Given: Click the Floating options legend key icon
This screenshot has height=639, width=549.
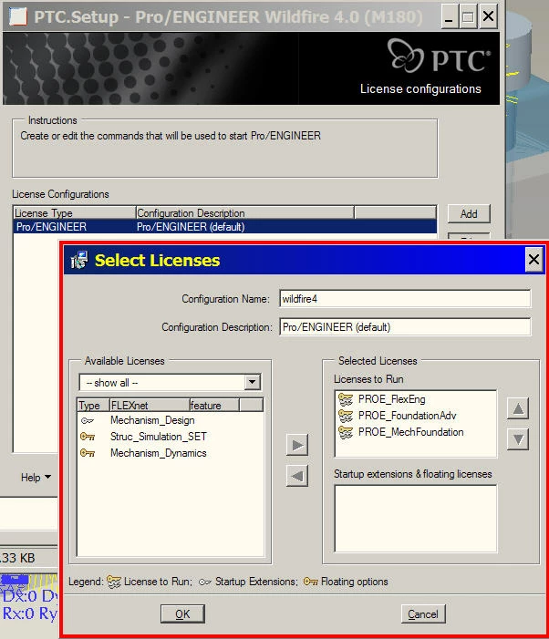Looking at the screenshot, I should (x=311, y=582).
